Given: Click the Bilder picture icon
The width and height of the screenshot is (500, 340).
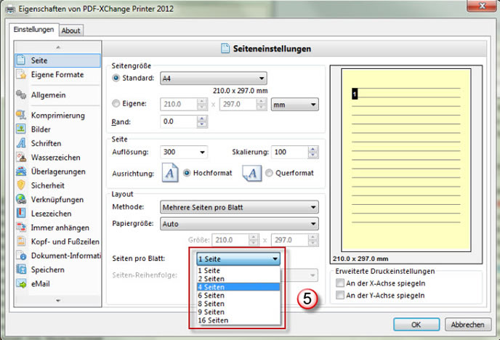Looking at the screenshot, I should (21, 129).
